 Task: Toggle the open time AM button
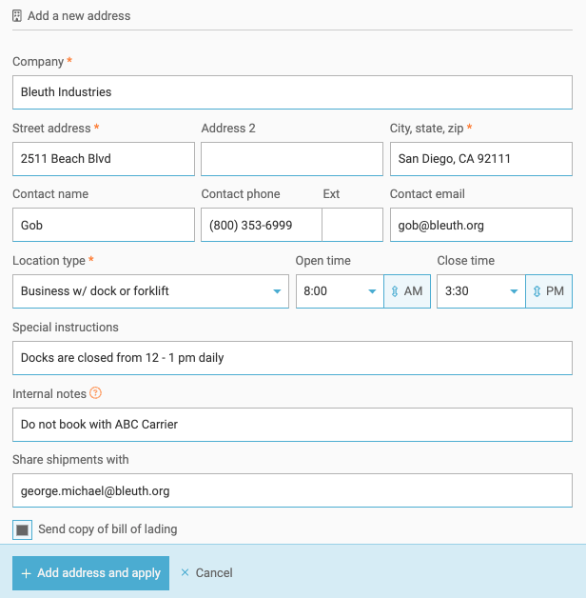pyautogui.click(x=407, y=291)
